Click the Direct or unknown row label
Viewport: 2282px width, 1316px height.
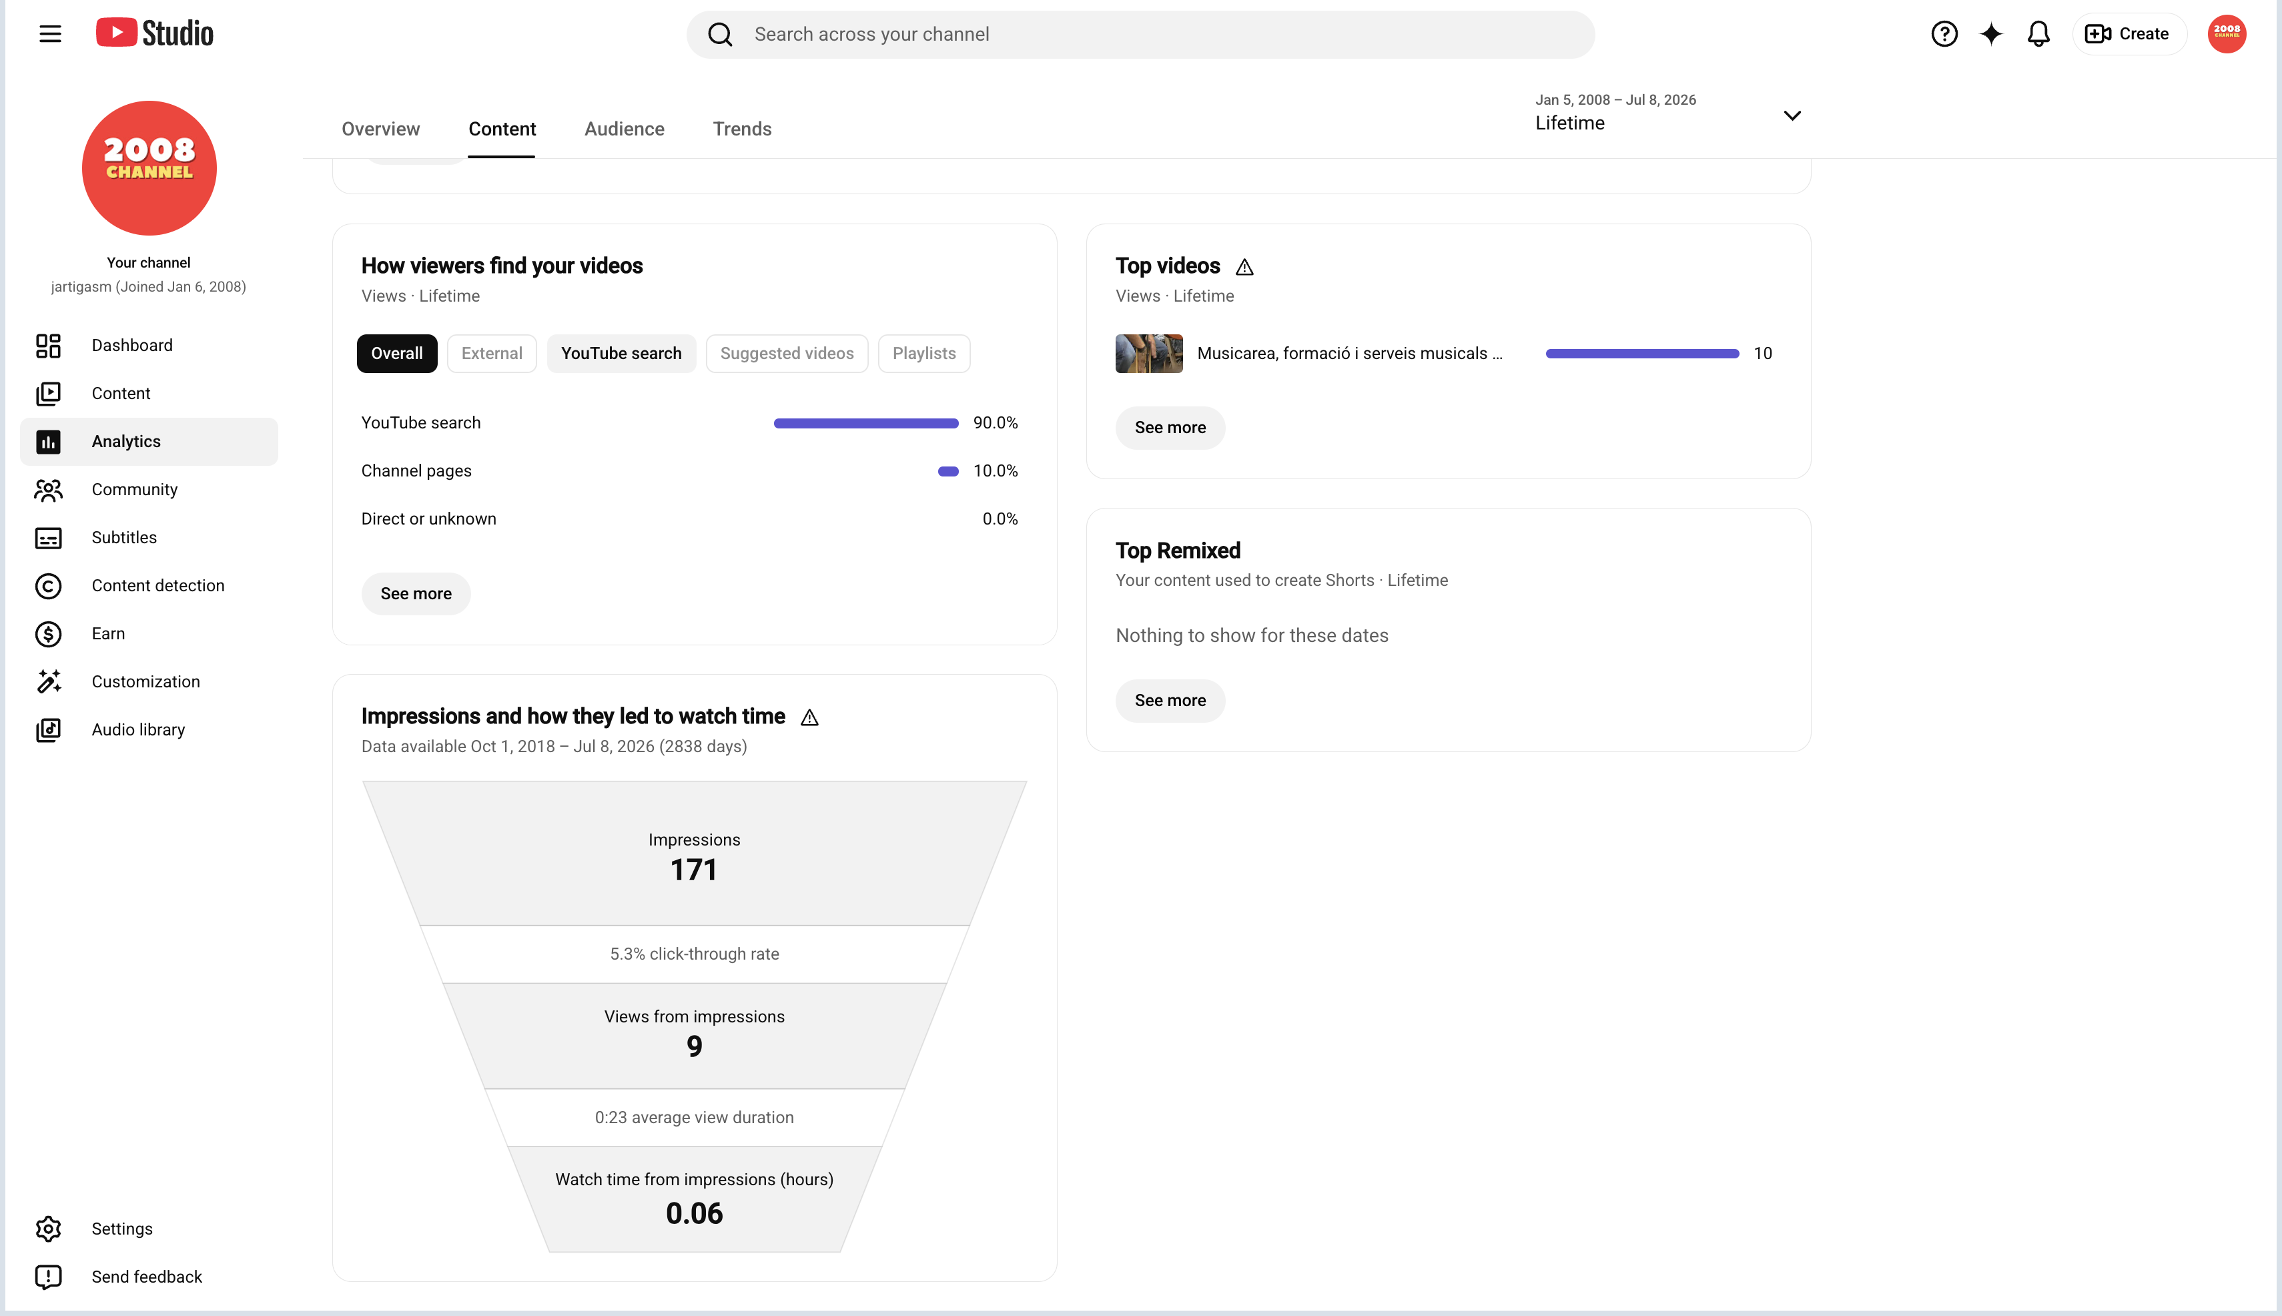click(428, 519)
